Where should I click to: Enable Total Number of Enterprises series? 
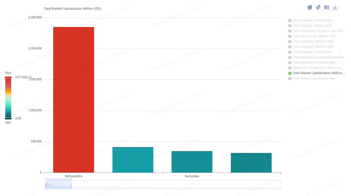(x=313, y=21)
